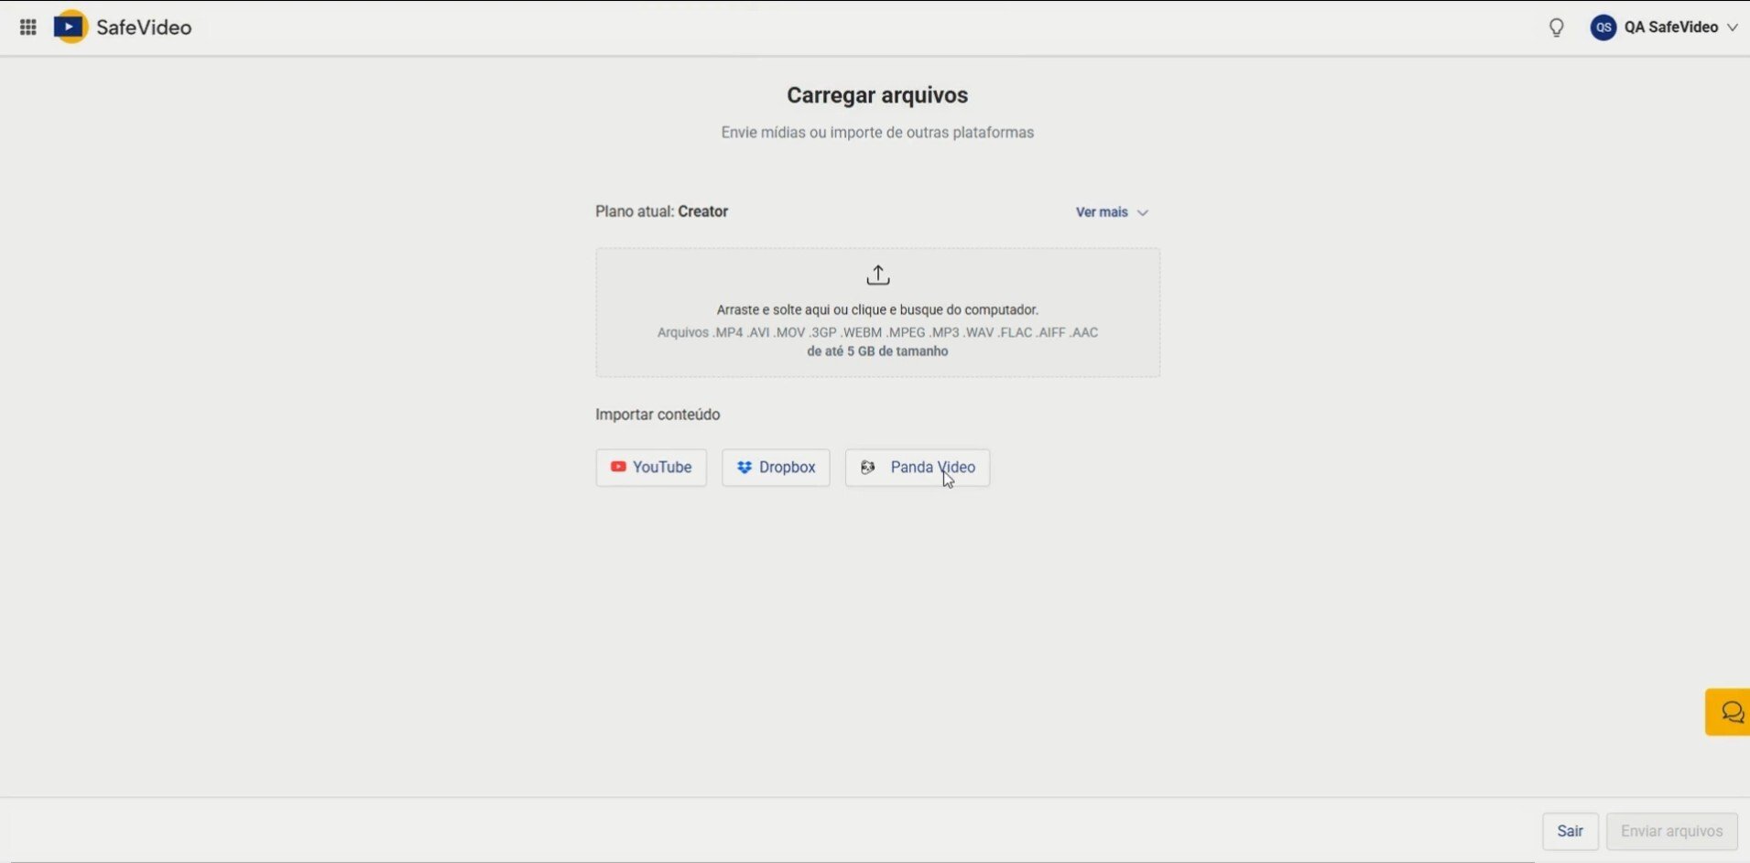
Task: Click the lightbulb tips icon
Action: [x=1556, y=27]
